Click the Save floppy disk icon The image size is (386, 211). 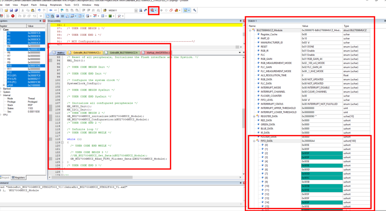pos(11,10)
